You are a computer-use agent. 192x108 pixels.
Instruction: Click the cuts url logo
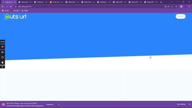tap(15, 17)
